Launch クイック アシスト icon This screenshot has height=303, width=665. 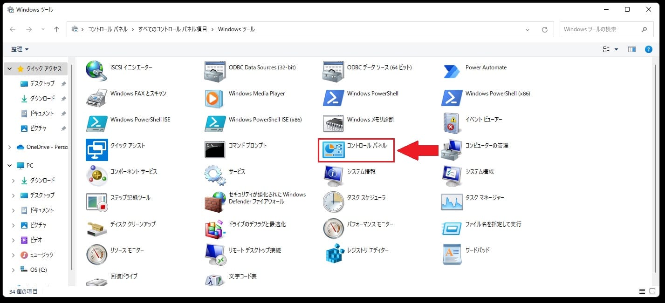[x=96, y=149]
